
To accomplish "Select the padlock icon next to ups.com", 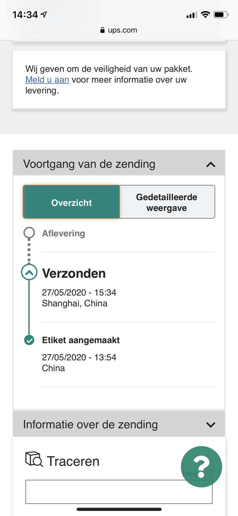I will (x=102, y=30).
